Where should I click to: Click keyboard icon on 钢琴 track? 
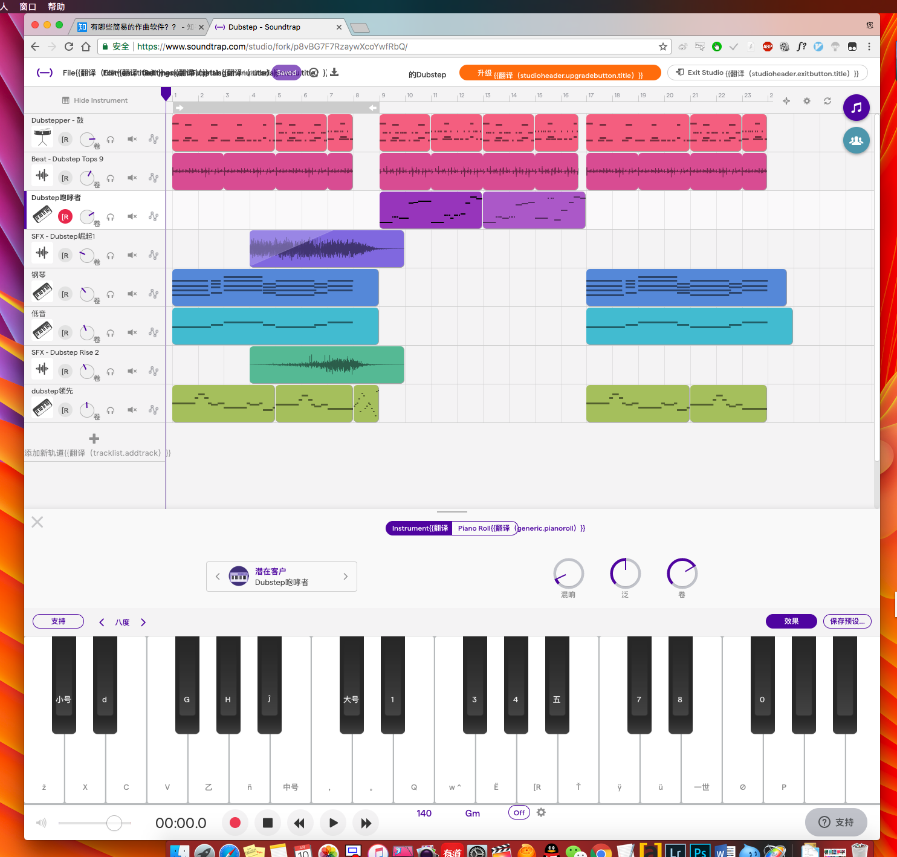click(x=42, y=292)
